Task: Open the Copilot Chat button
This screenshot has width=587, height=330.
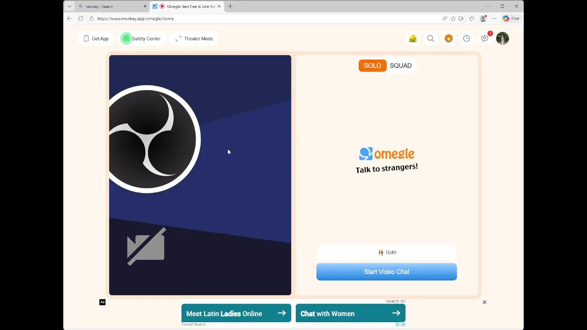Action: click(511, 19)
